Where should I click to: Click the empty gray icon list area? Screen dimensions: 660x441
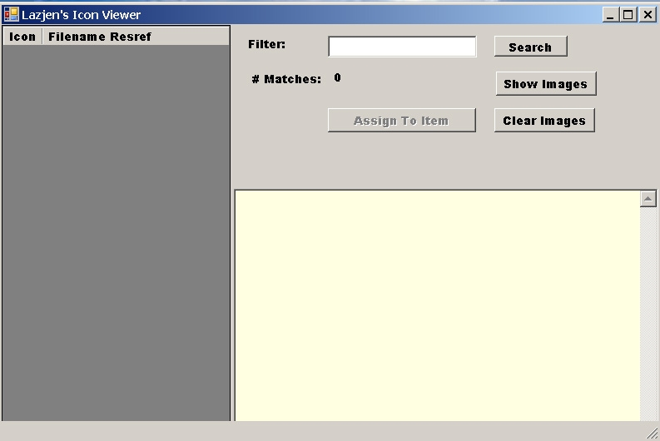click(x=116, y=233)
